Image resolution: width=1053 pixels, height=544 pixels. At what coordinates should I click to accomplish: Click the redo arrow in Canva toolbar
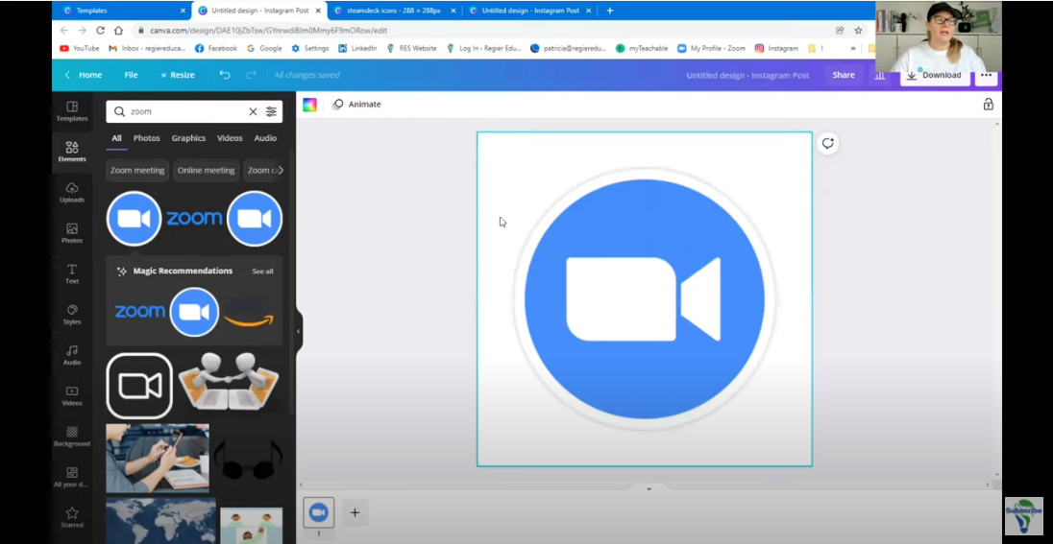(x=251, y=75)
